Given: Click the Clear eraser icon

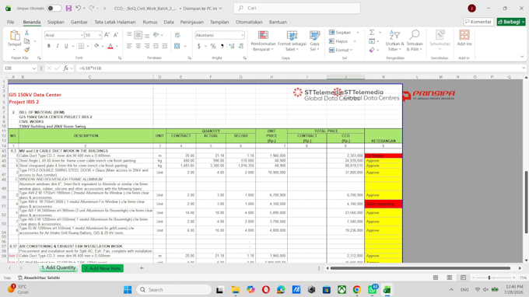Looking at the screenshot, I should [x=372, y=50].
